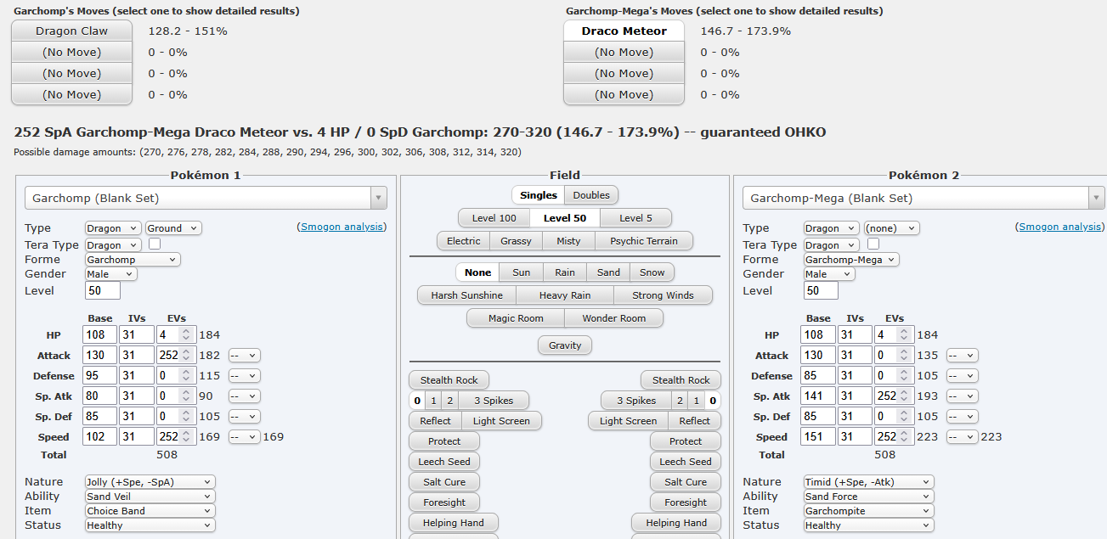Toggle Electric terrain
Viewport: 1107px width, 539px height.
coord(464,241)
